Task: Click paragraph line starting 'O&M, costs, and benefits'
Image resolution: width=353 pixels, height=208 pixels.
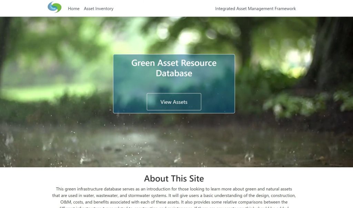Action: coord(174,202)
